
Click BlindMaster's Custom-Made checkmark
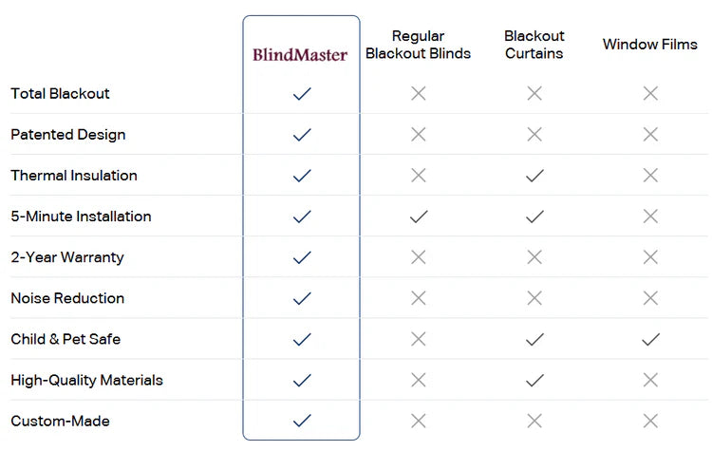(302, 421)
